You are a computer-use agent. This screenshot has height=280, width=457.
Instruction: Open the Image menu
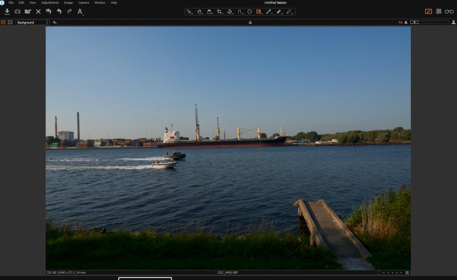coord(68,3)
